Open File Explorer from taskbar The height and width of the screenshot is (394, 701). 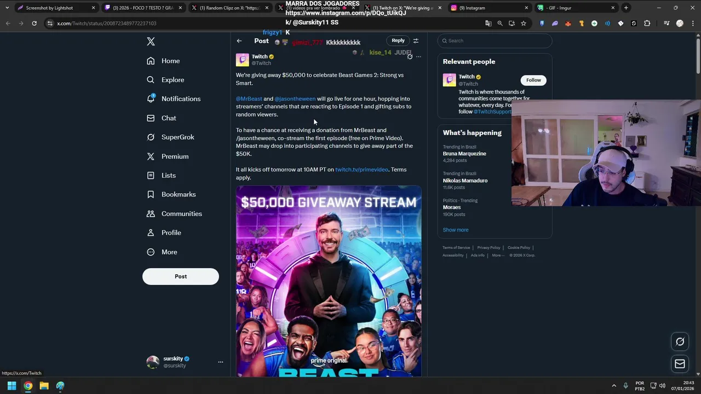click(44, 386)
